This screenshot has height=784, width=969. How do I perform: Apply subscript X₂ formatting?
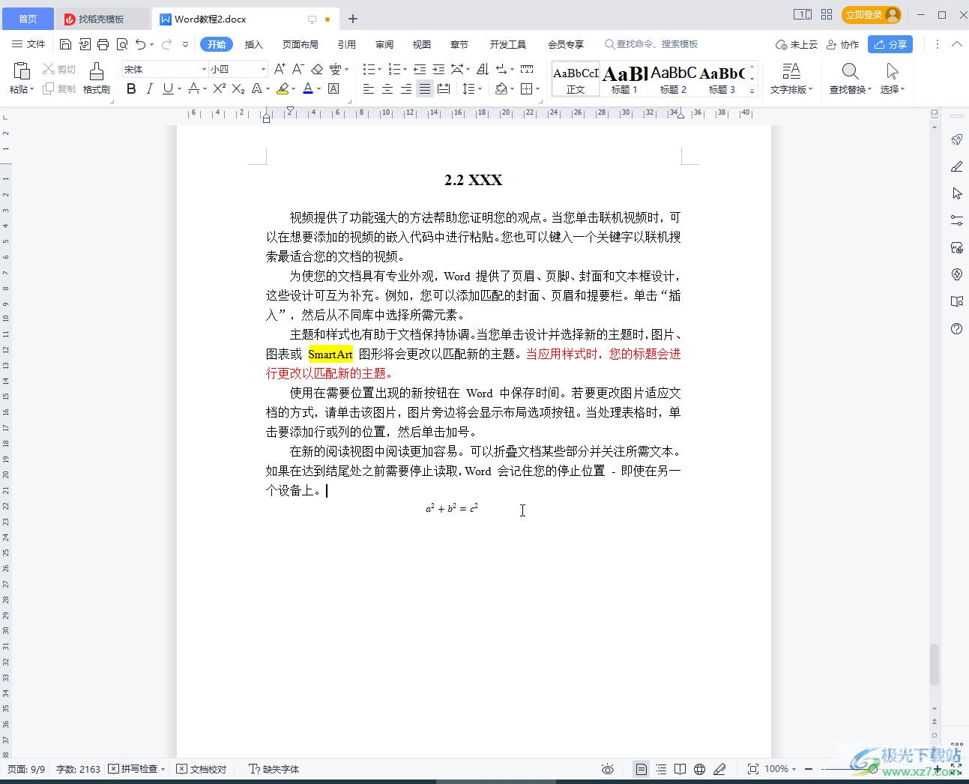click(238, 88)
